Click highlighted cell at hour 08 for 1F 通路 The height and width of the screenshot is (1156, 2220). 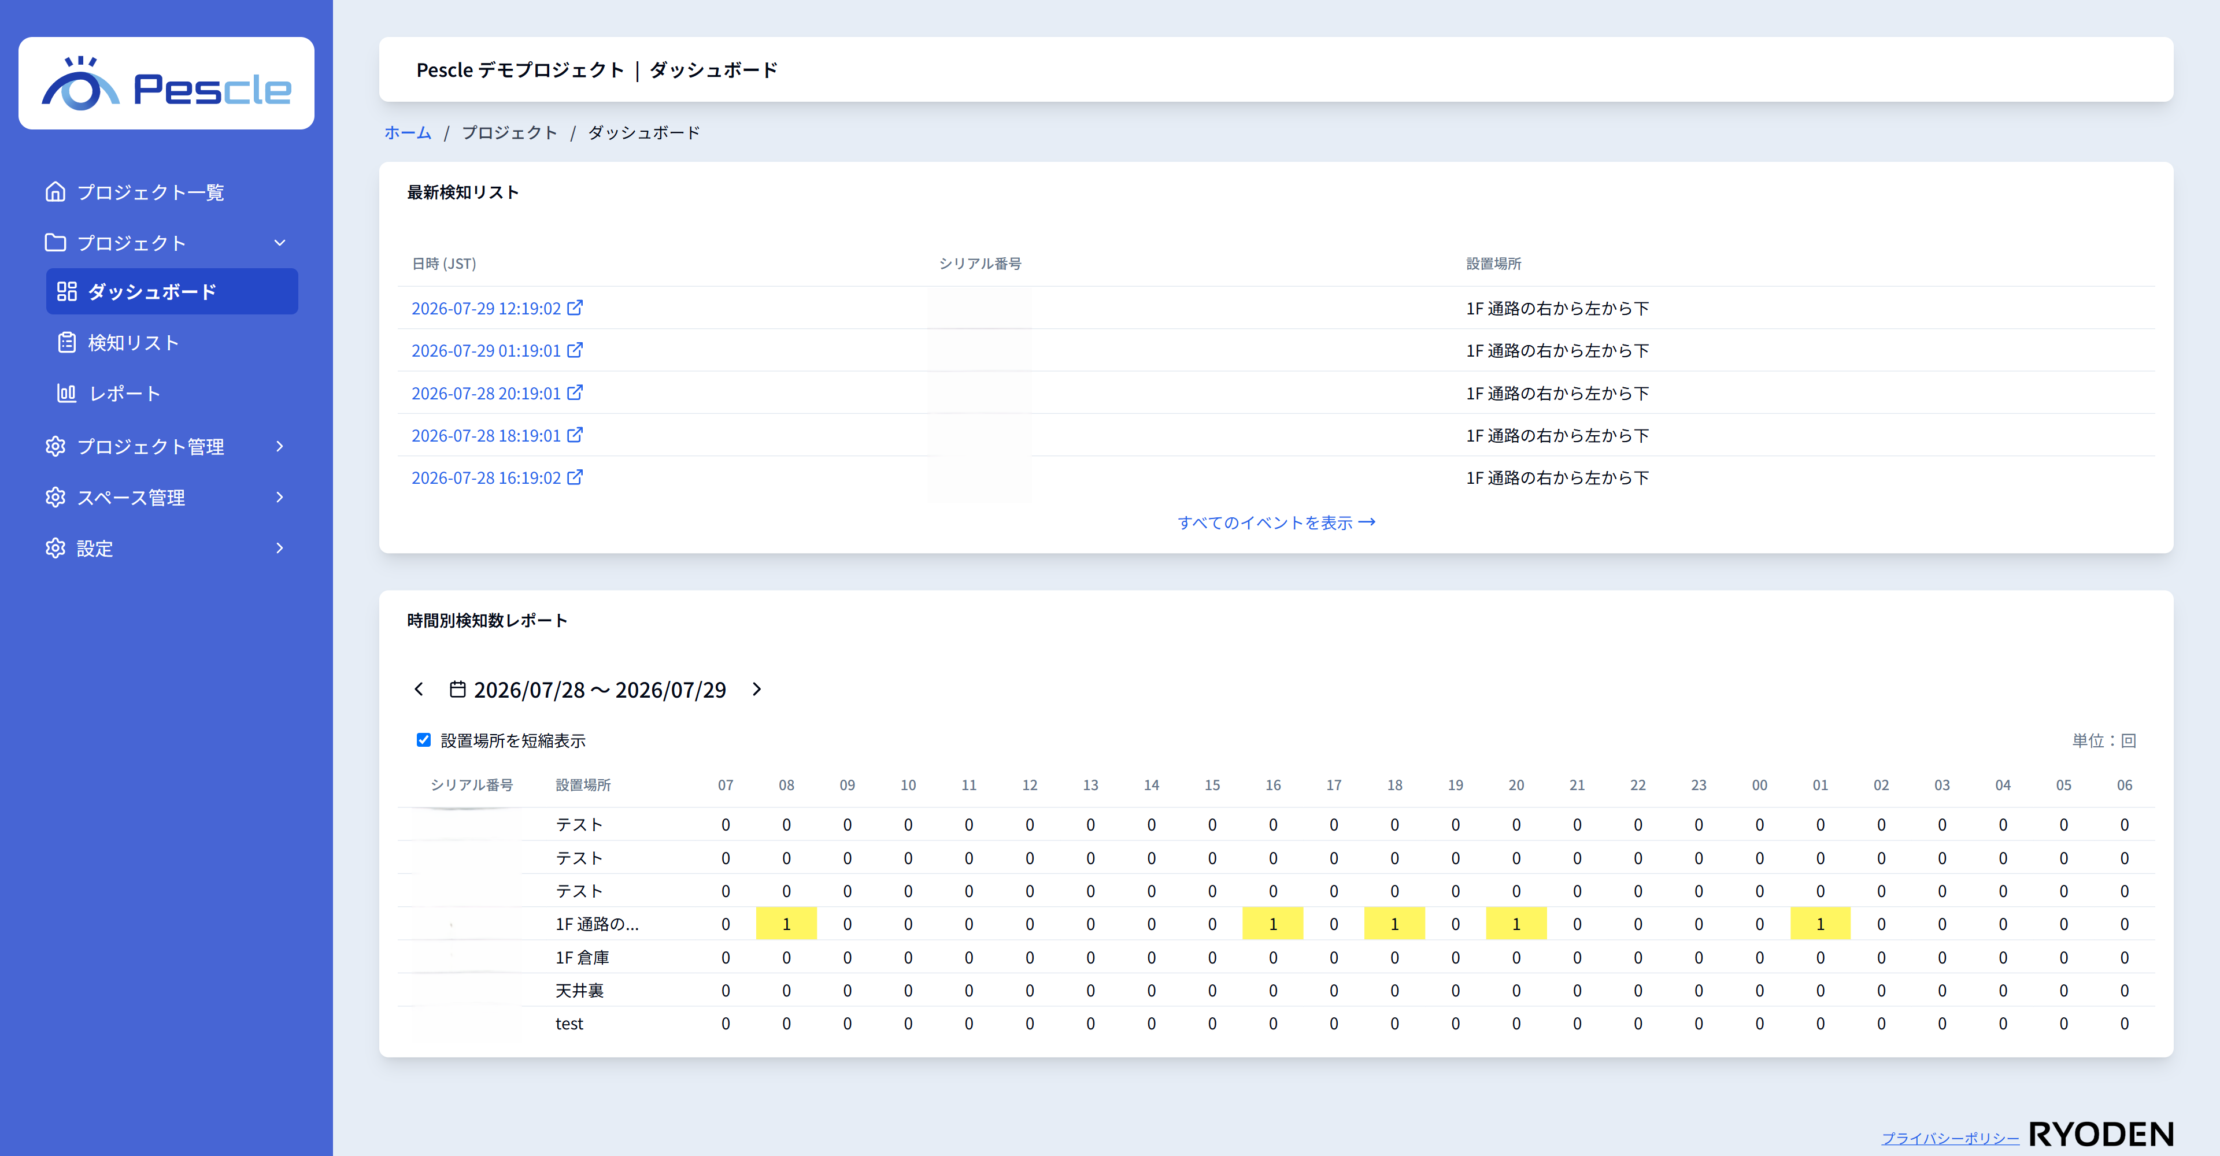point(786,924)
